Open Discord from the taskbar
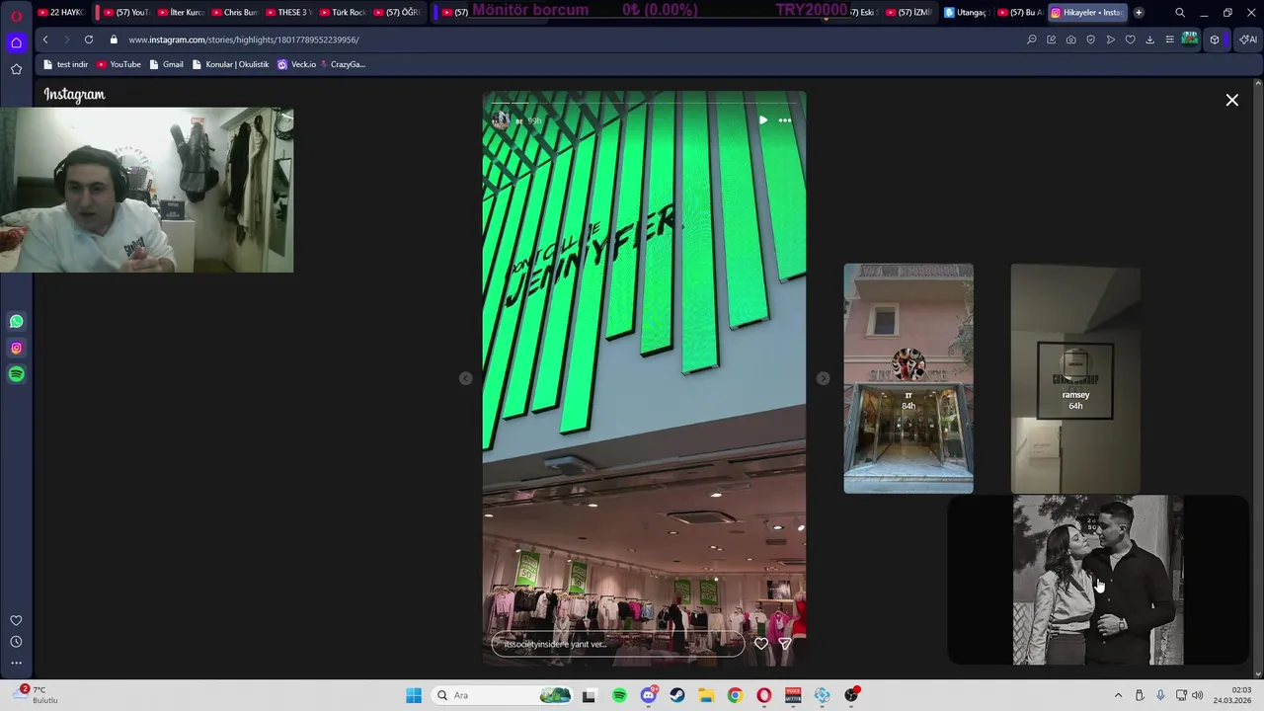1264x711 pixels. click(x=649, y=695)
